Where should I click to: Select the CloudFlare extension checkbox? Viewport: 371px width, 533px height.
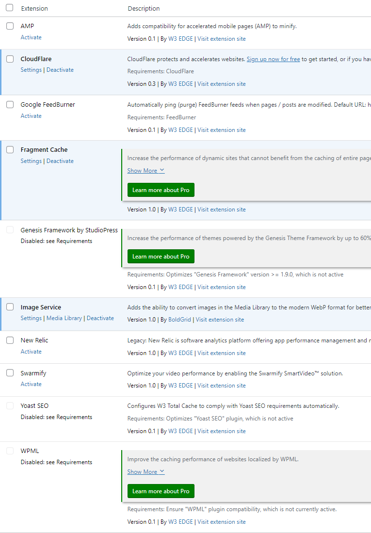click(x=10, y=59)
